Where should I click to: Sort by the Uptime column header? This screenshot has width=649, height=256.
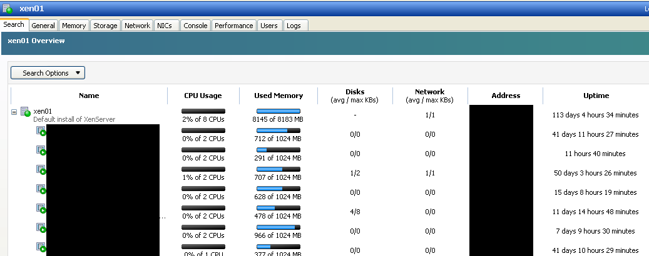(x=596, y=96)
